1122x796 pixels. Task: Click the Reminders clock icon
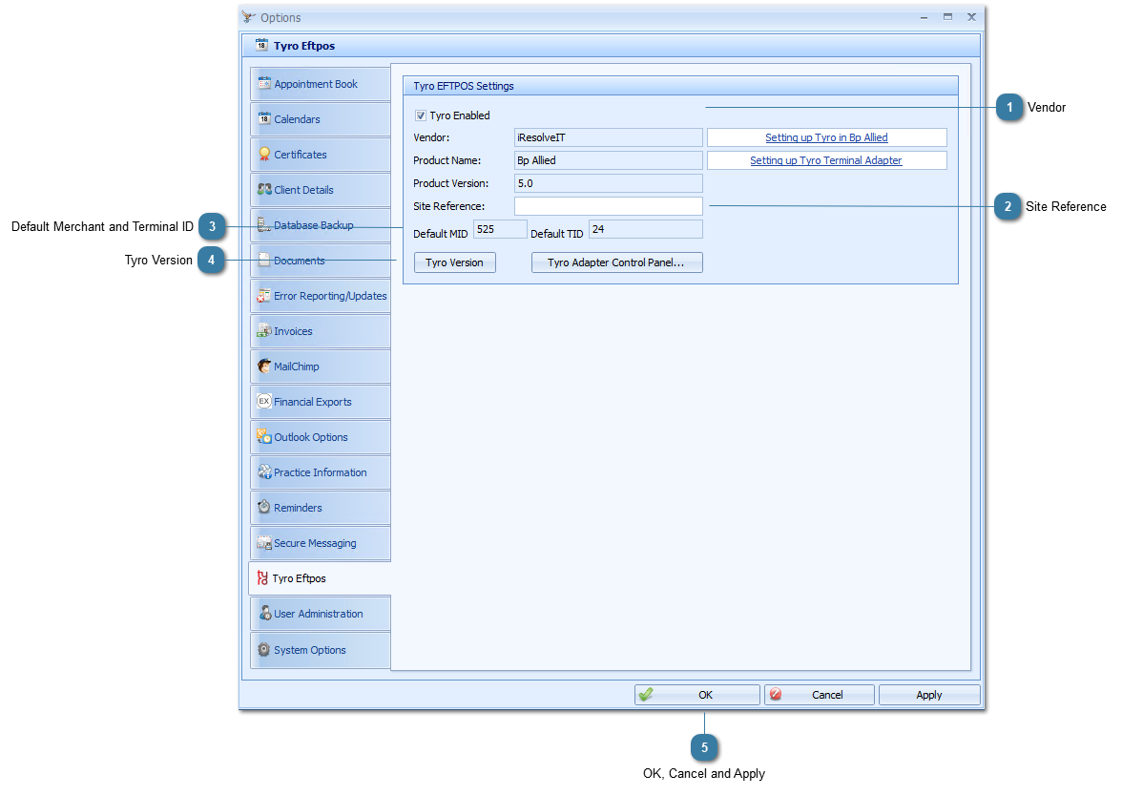[x=264, y=507]
